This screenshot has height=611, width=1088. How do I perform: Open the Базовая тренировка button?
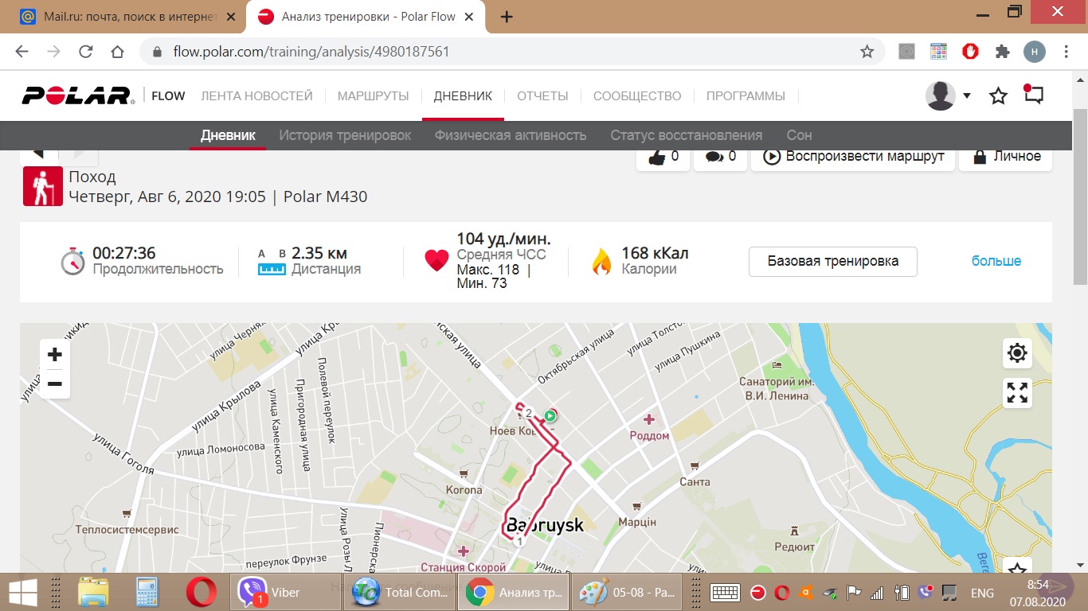pos(833,261)
